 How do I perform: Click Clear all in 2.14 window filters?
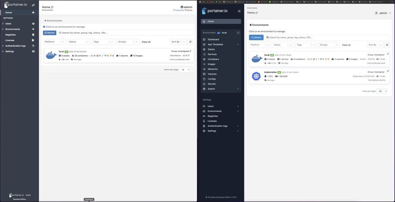(x=146, y=42)
